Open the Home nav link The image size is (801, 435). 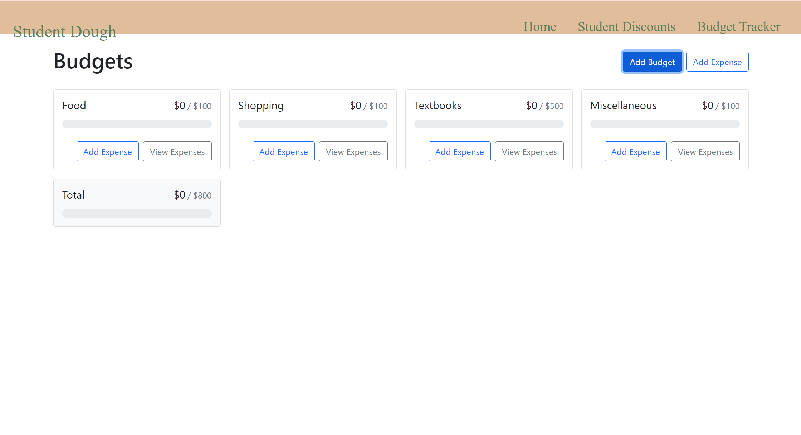[539, 27]
